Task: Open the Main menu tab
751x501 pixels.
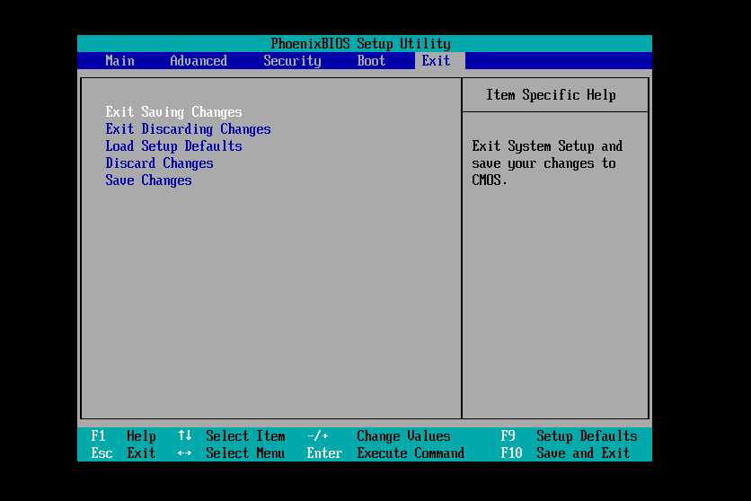Action: point(119,61)
